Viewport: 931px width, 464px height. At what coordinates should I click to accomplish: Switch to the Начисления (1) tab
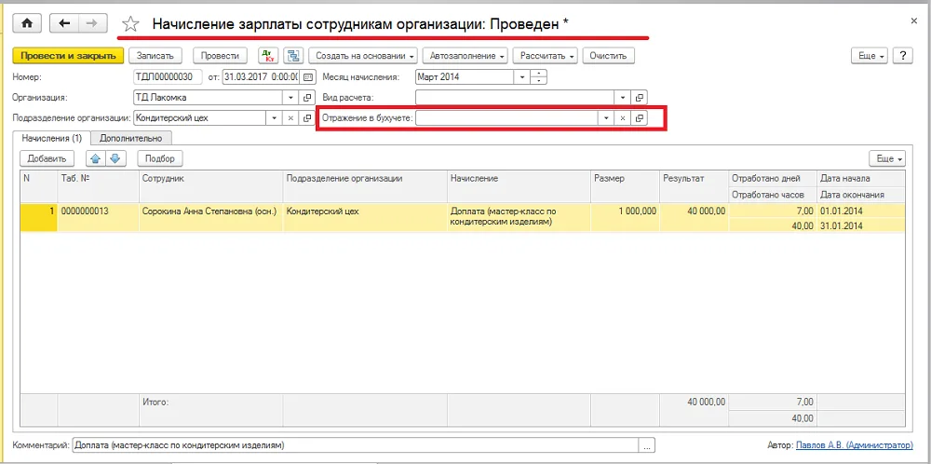[x=51, y=138]
